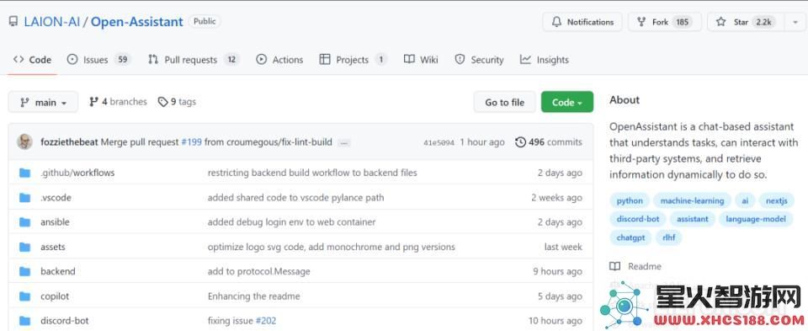
Task: Click the 185 fork count badge
Action: pyautogui.click(x=683, y=22)
